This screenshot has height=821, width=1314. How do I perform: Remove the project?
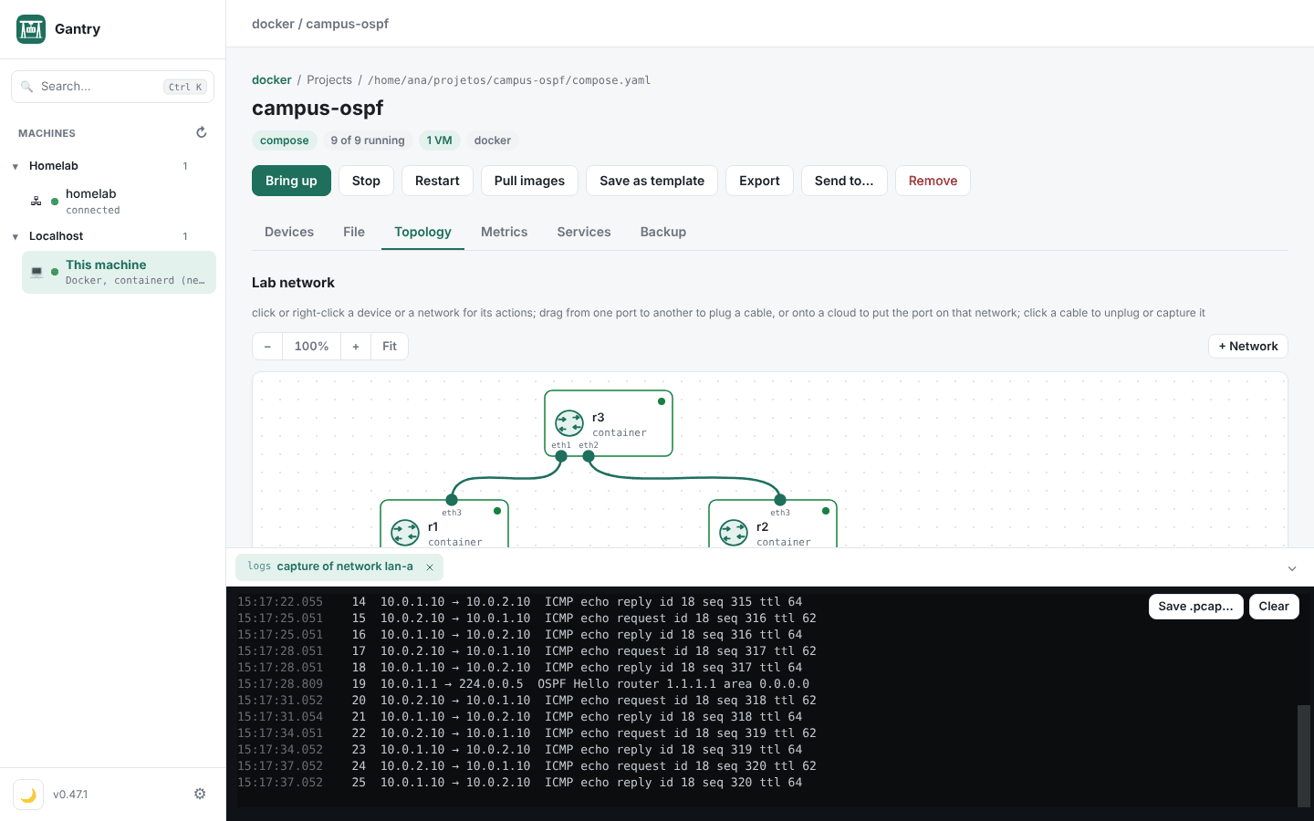933,181
